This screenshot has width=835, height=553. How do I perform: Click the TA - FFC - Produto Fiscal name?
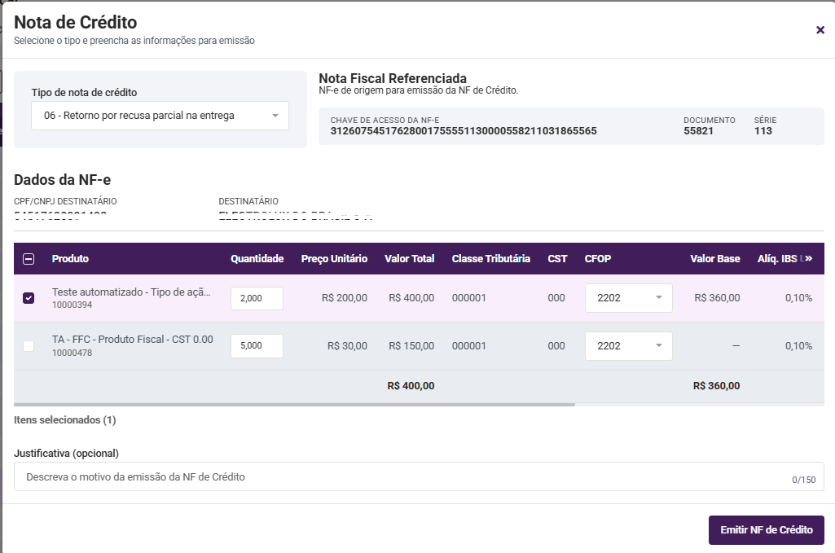tap(133, 339)
